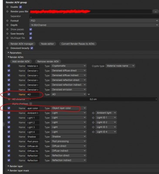
Task: Toggle the Save beauty checkbox
Action: click(x=30, y=33)
